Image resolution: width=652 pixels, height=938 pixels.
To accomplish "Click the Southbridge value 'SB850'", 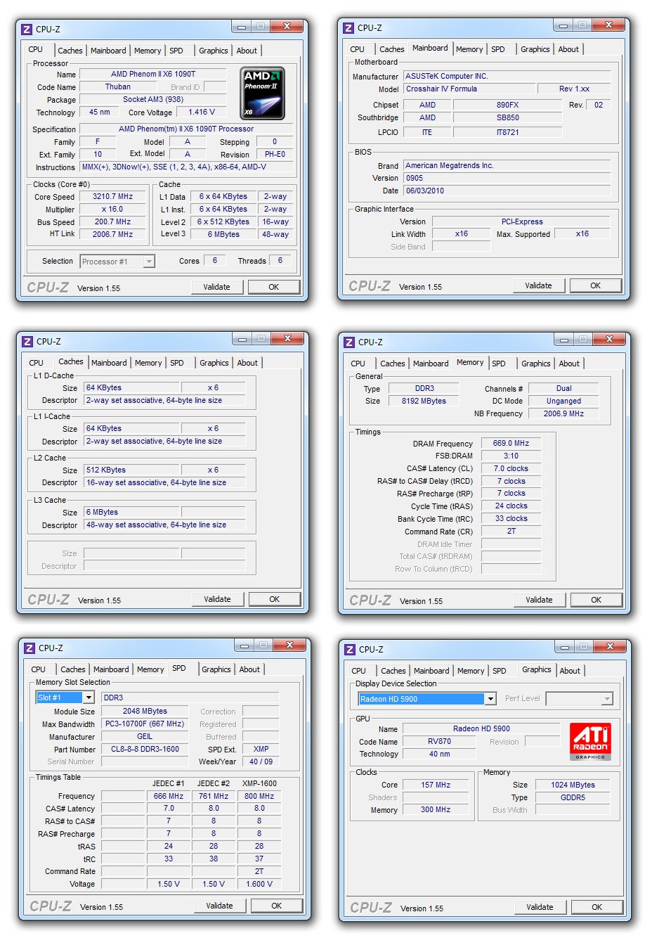I will pyautogui.click(x=508, y=118).
